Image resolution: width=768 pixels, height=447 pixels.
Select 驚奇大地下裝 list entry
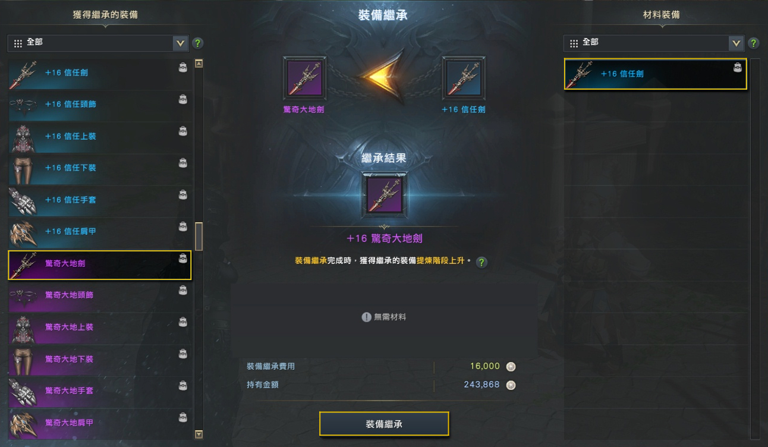point(100,359)
